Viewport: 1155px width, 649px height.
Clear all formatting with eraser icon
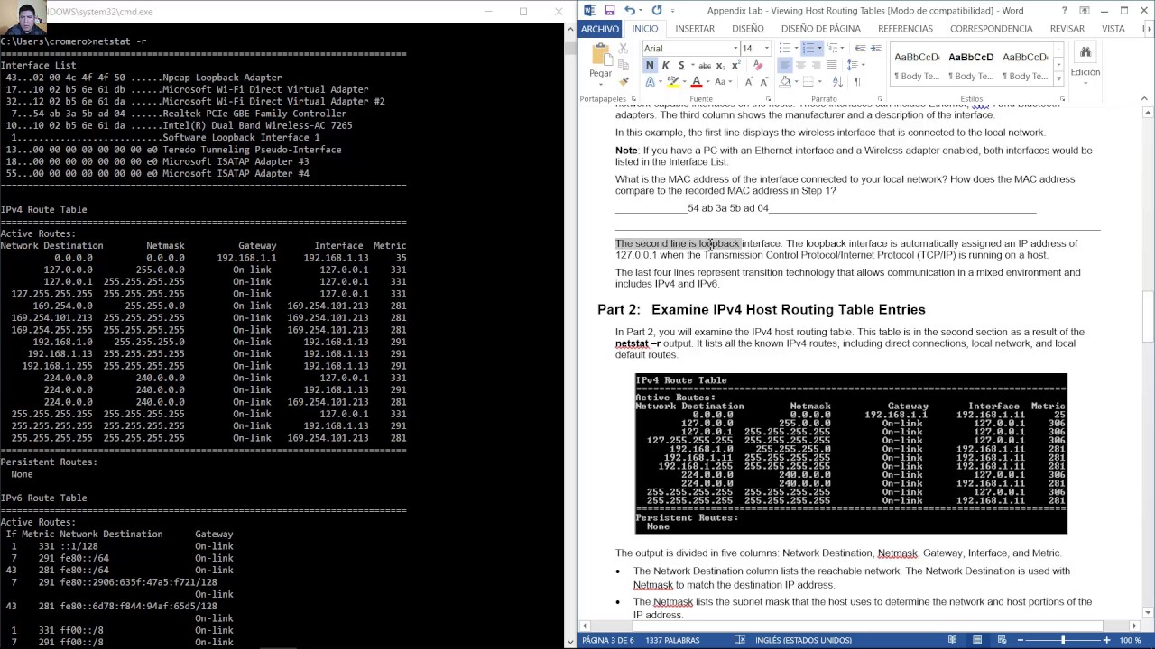pos(757,65)
